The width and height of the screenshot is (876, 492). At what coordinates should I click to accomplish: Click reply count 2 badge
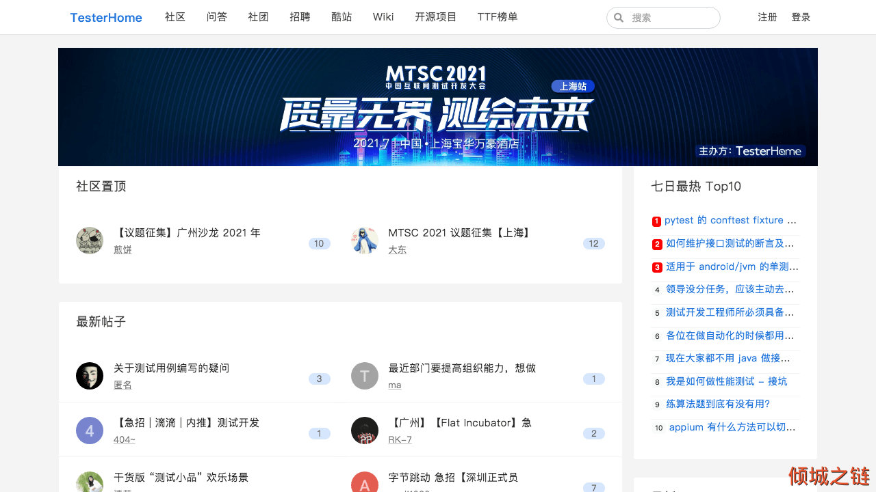pyautogui.click(x=594, y=433)
